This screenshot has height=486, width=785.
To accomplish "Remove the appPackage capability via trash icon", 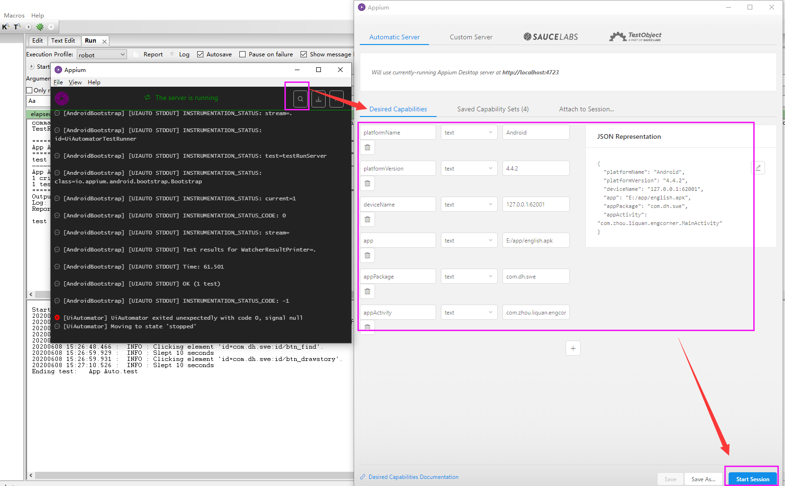I will pyautogui.click(x=367, y=291).
